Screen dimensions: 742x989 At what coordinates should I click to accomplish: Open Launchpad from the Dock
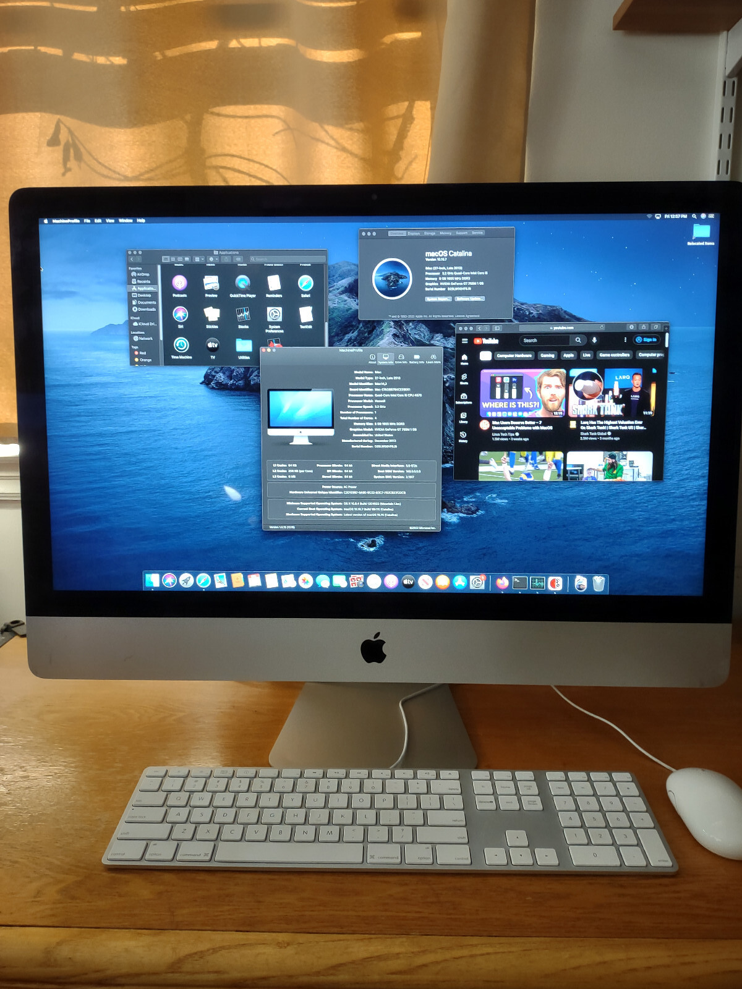click(x=186, y=581)
